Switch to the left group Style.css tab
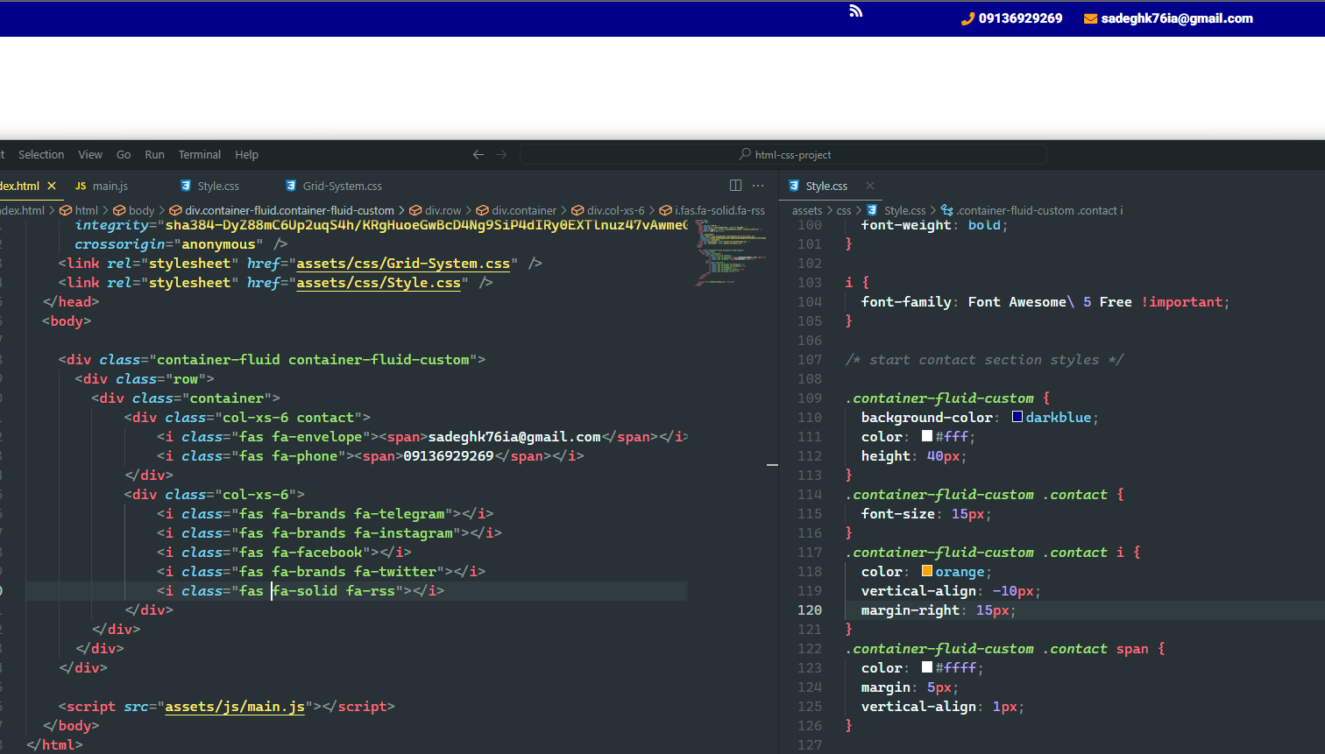Screen dimensions: 1325x754 209,187
